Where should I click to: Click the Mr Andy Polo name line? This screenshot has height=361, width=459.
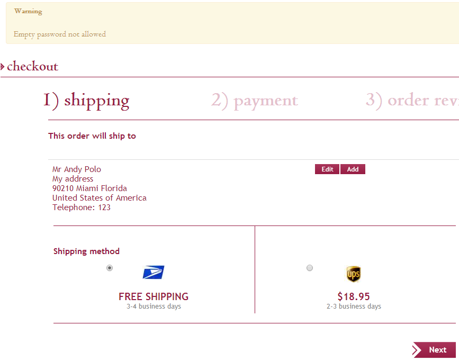pos(77,169)
